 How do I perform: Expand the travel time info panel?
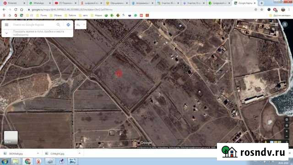[6, 33]
